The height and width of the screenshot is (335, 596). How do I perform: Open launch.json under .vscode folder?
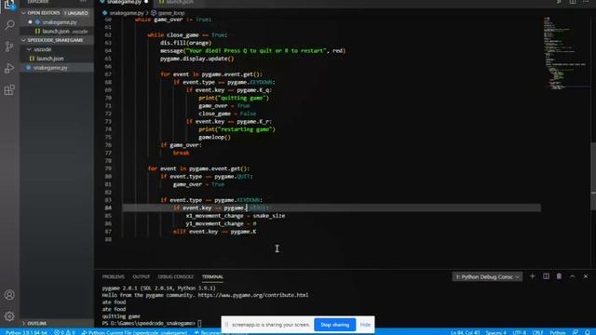coord(49,59)
